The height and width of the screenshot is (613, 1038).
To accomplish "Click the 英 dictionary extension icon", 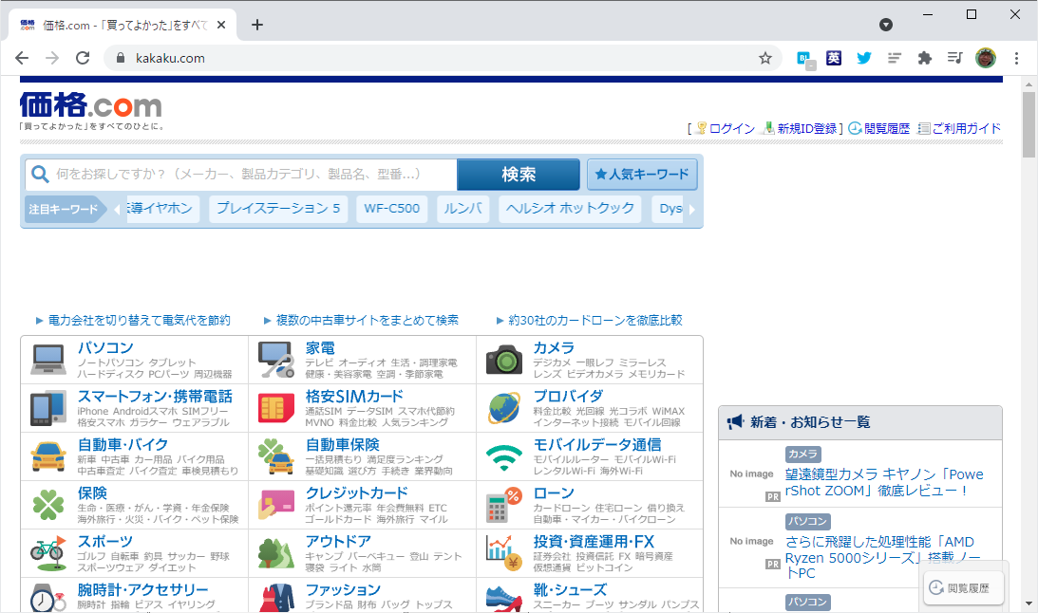I will point(834,58).
